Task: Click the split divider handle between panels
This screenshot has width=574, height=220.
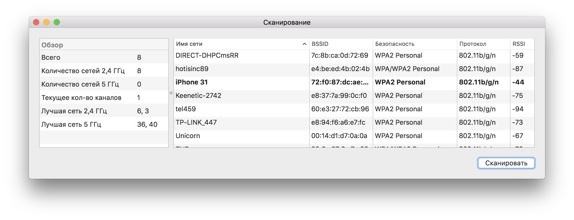Action: (x=171, y=93)
